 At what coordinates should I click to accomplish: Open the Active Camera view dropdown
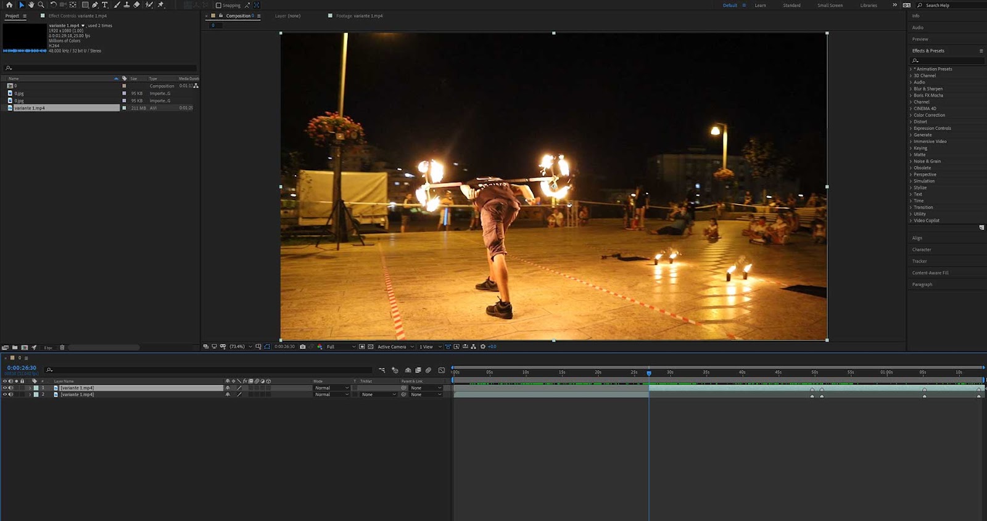pos(395,347)
